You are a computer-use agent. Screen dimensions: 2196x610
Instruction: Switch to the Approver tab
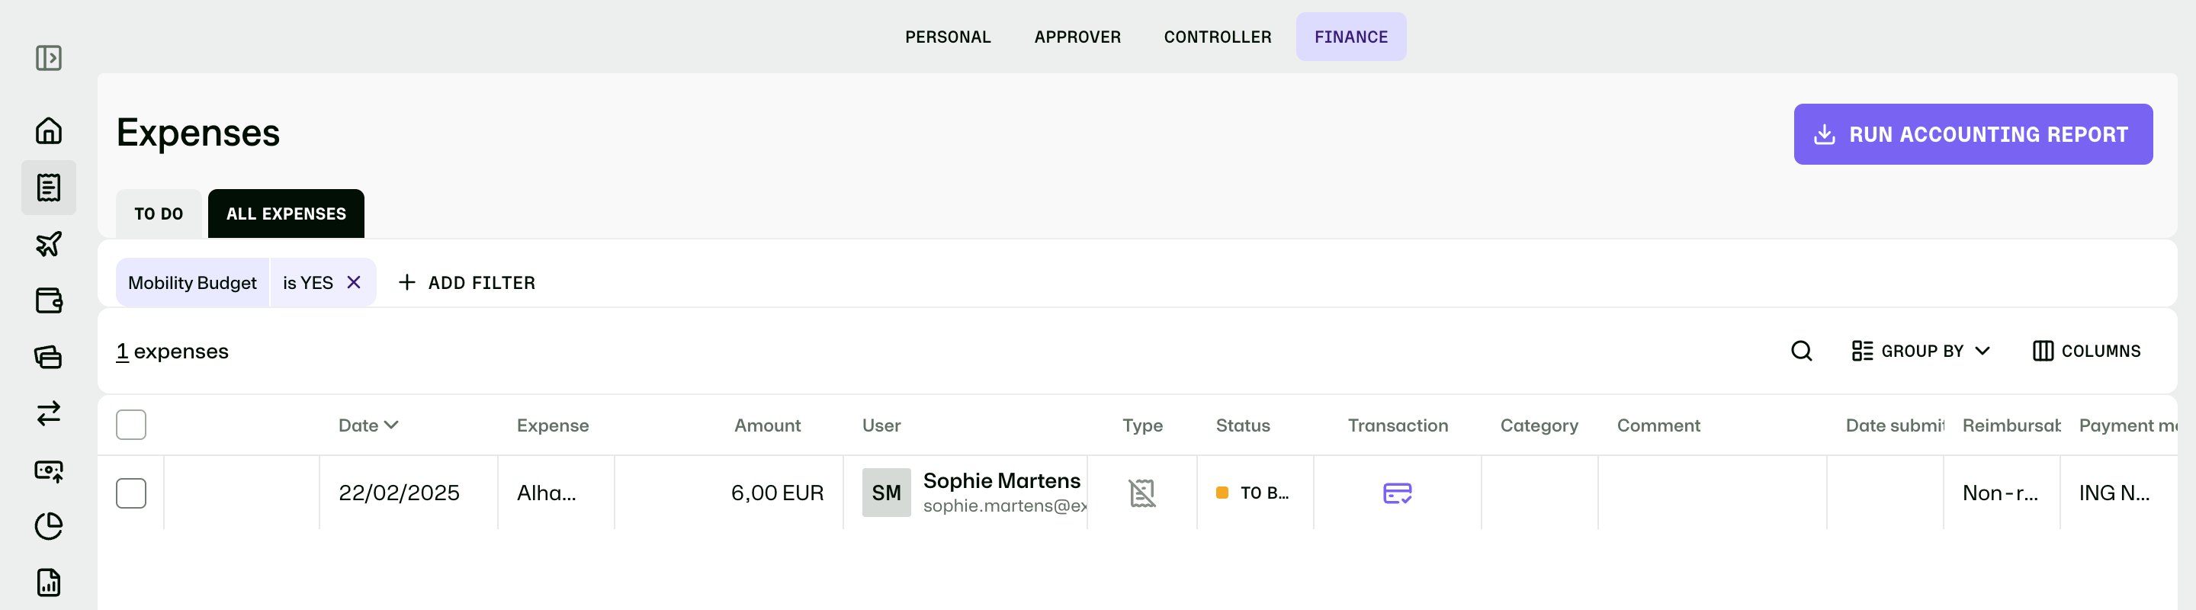(x=1077, y=37)
